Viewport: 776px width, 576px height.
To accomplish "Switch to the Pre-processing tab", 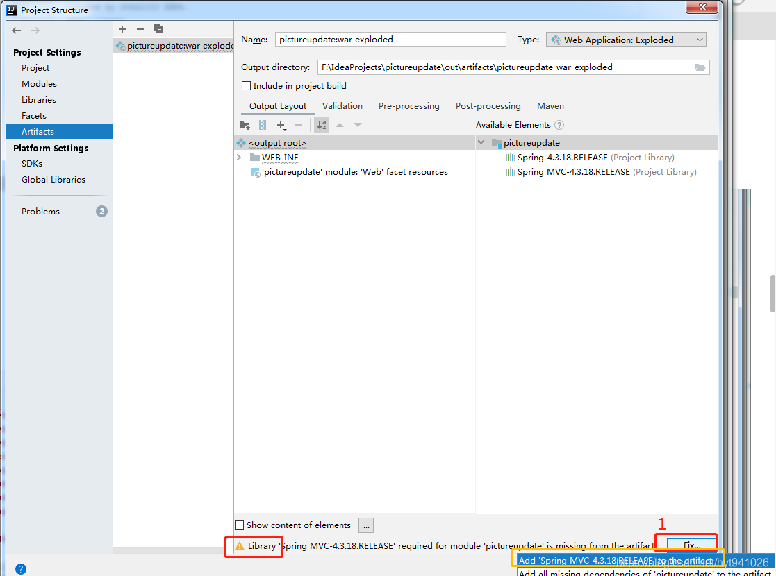I will click(408, 105).
